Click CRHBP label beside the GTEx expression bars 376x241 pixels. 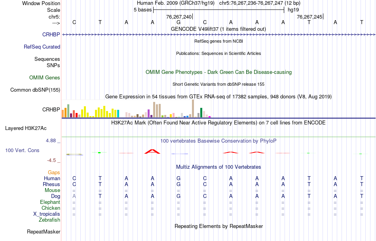pyautogui.click(x=51, y=109)
